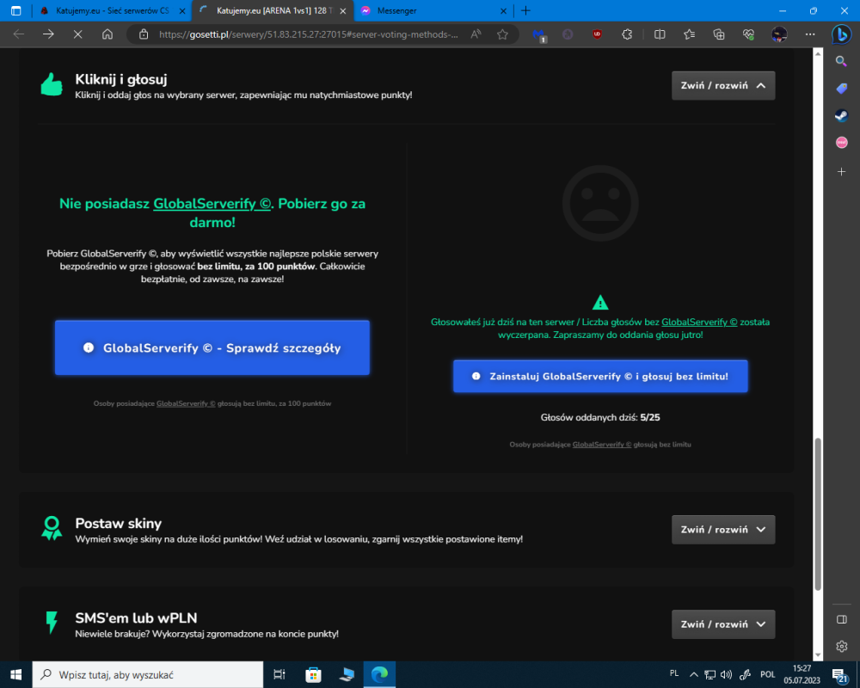Open Collections icon in toolbar
This screenshot has width=860, height=688.
[718, 34]
